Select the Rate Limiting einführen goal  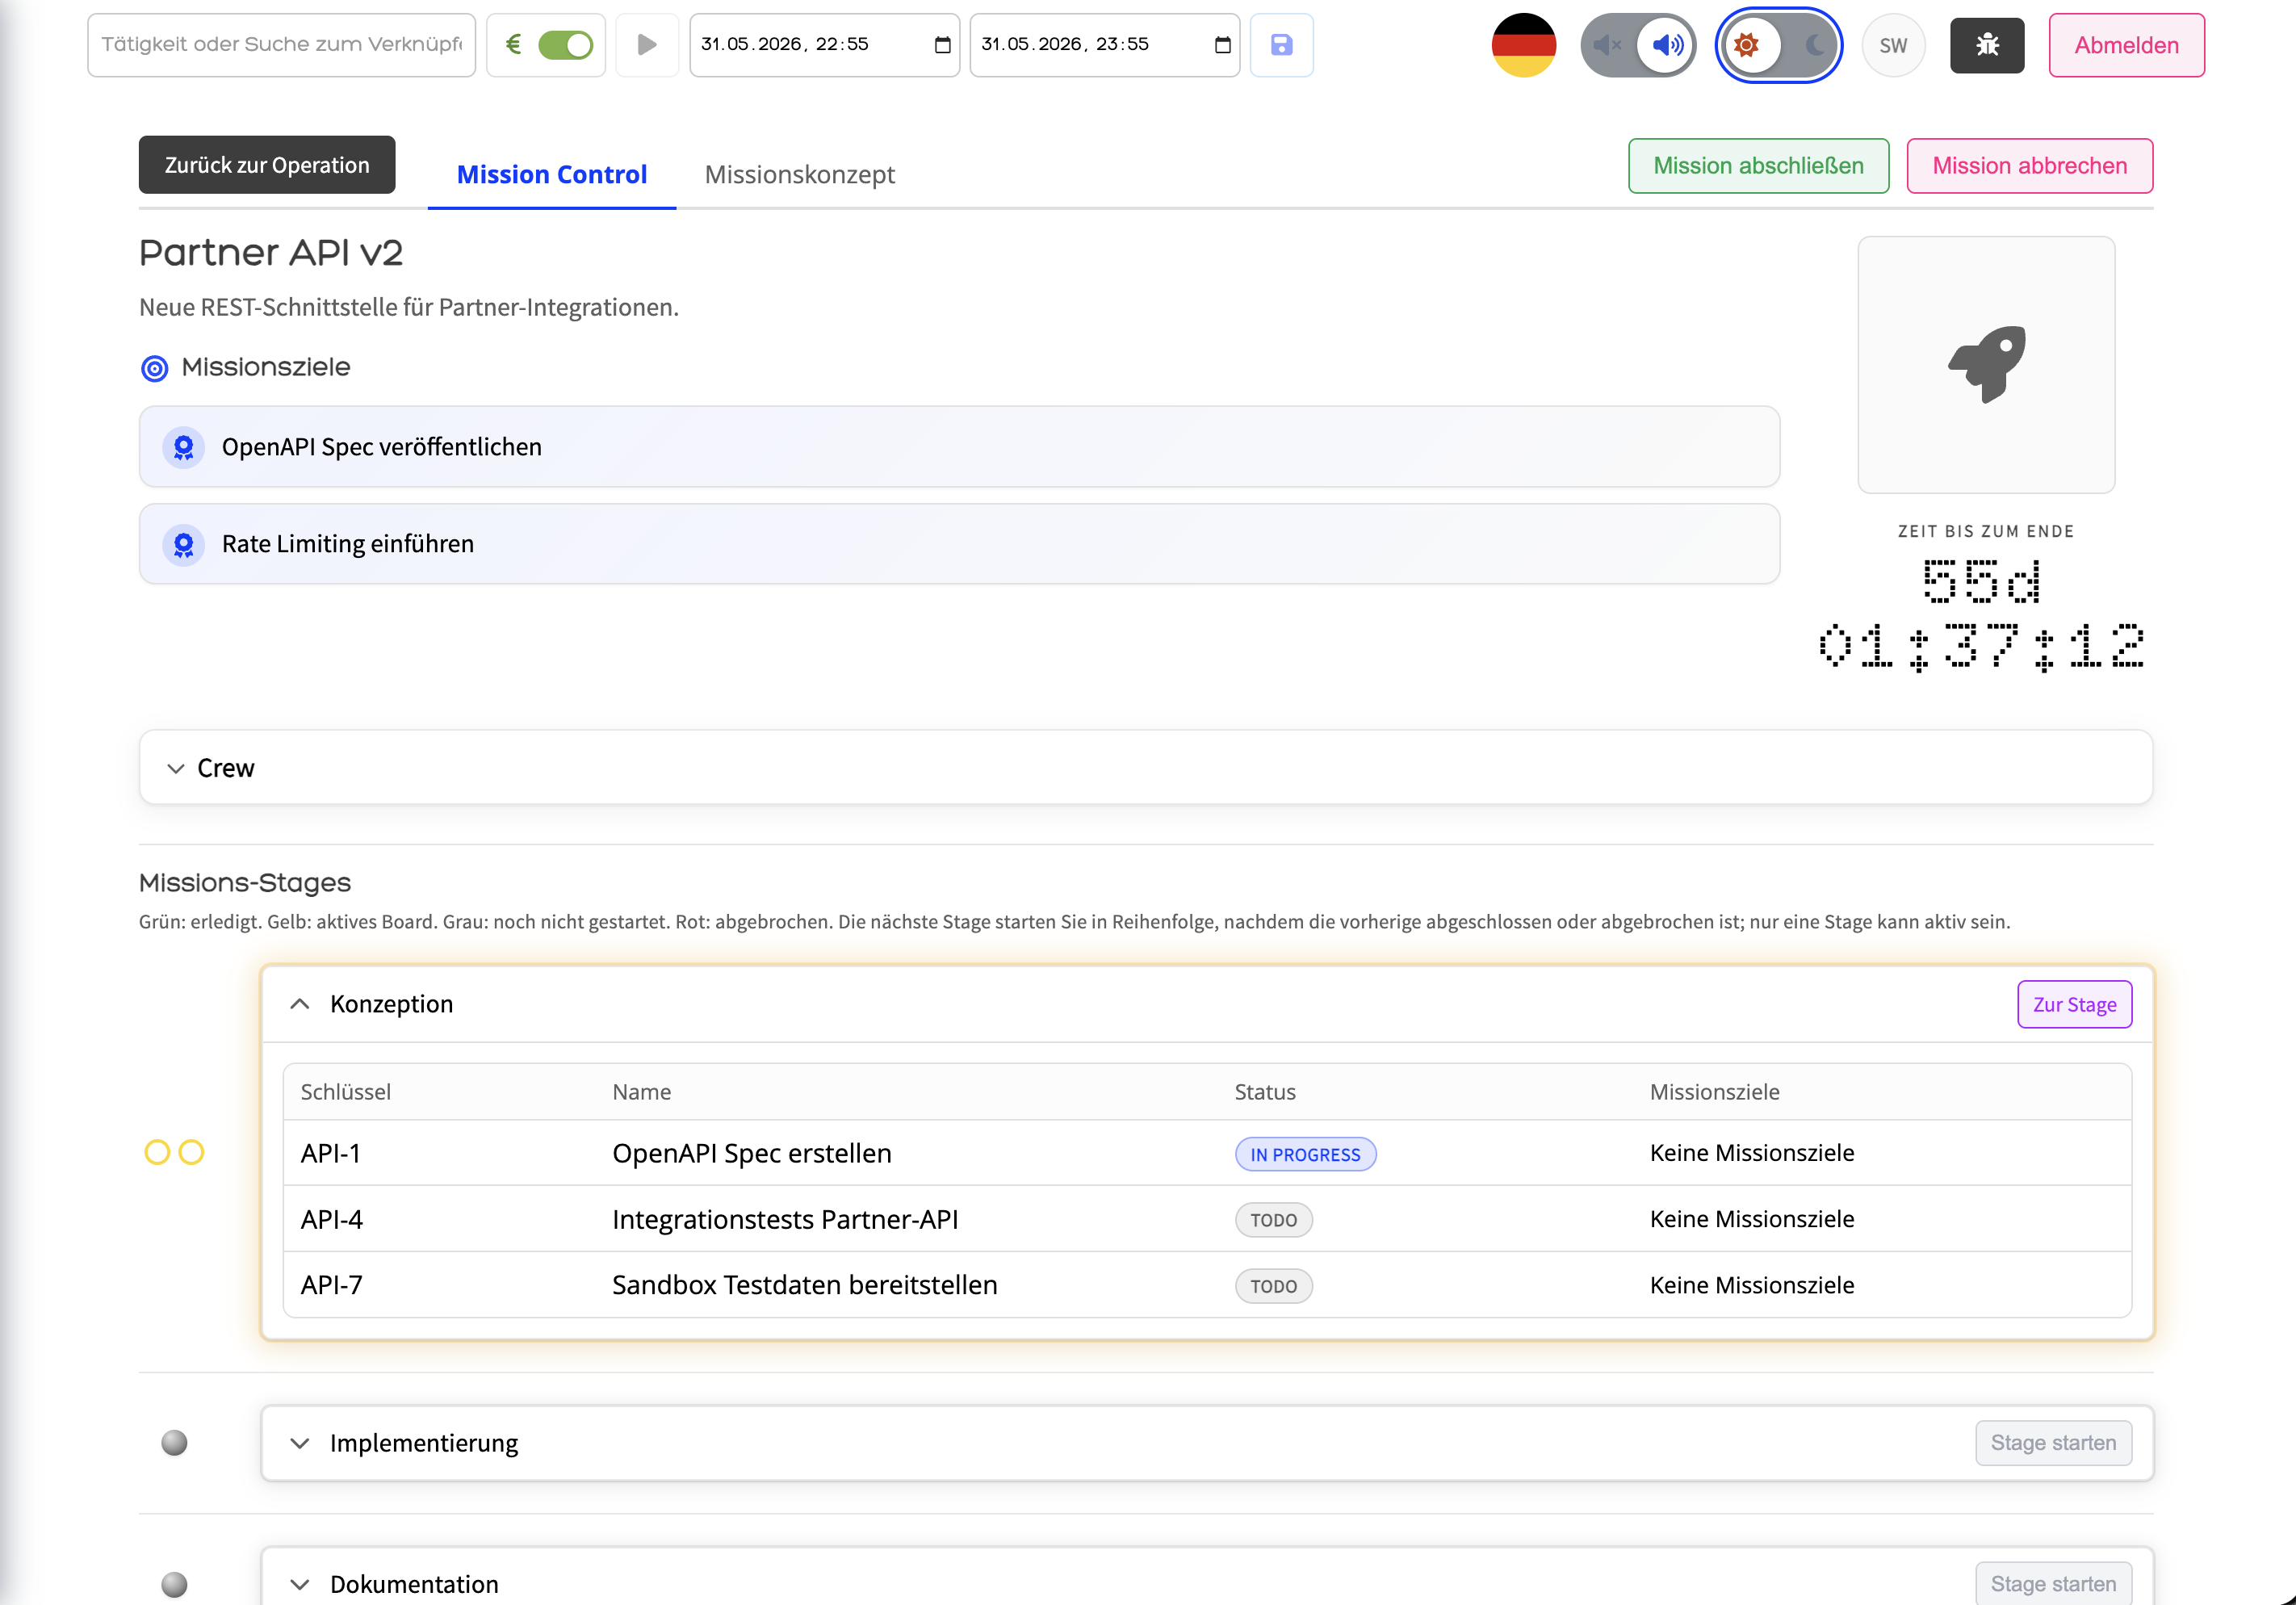tap(959, 544)
